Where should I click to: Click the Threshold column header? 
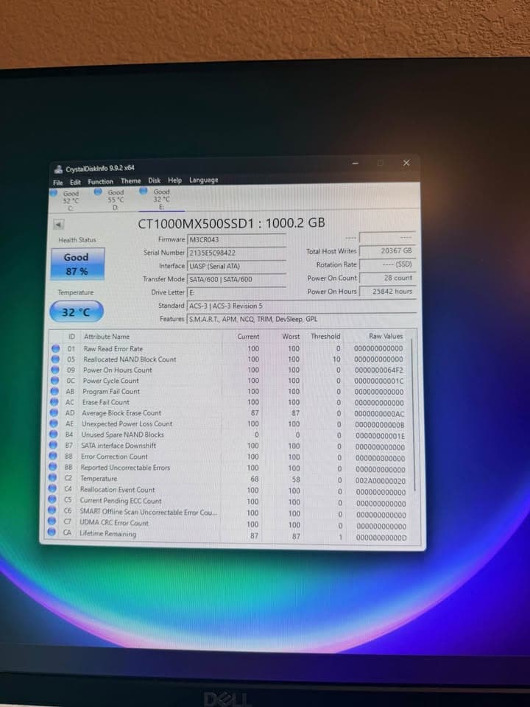click(x=325, y=337)
